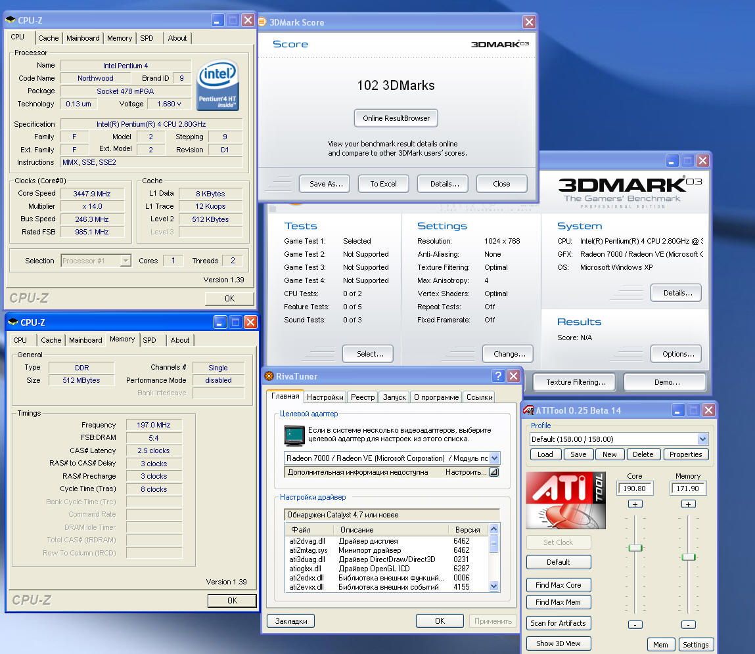Click the ATITool title bar icon
The height and width of the screenshot is (654, 755).
click(528, 410)
